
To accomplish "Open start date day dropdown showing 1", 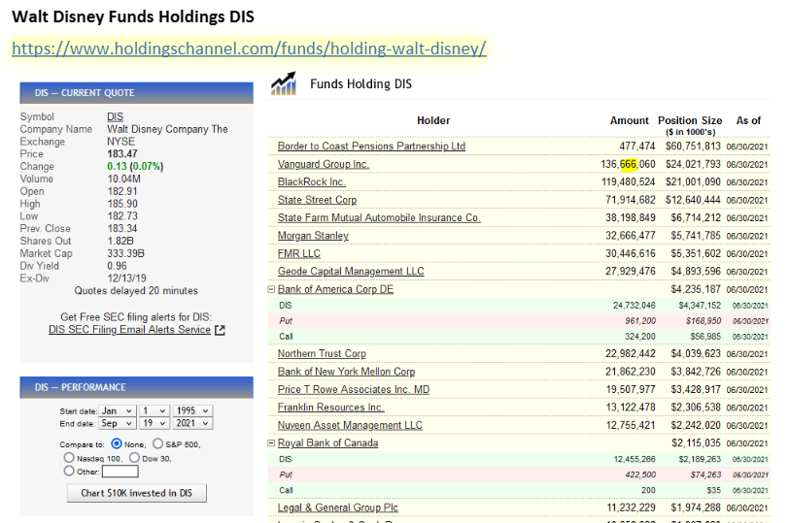I will pos(154,411).
